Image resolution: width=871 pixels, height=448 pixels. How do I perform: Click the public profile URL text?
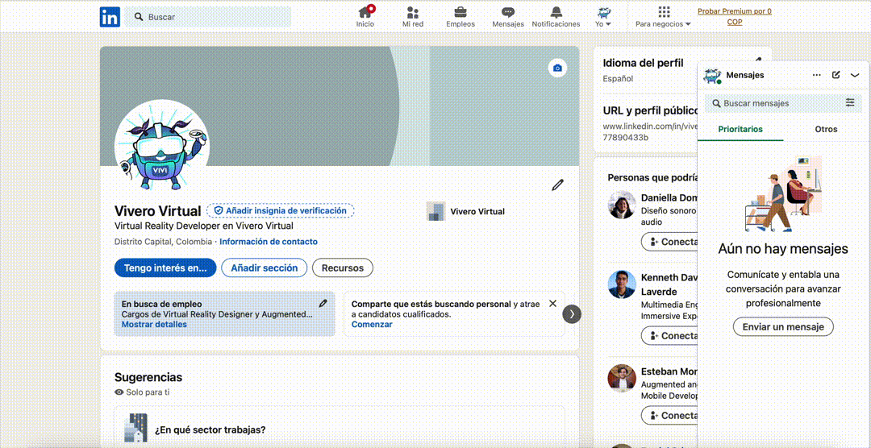pos(650,131)
